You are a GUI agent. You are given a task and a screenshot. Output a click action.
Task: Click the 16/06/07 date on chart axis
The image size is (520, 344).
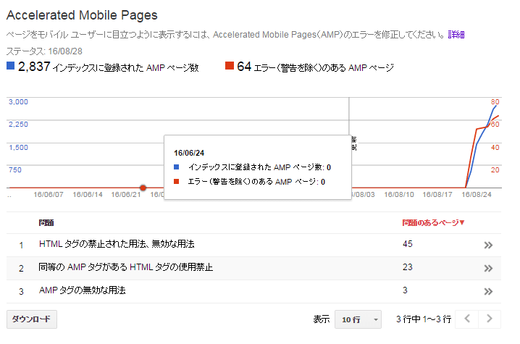point(49,195)
